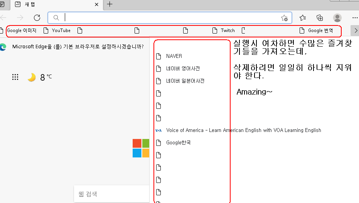Reload the page with the refresh button
This screenshot has width=359, height=203.
(x=37, y=18)
